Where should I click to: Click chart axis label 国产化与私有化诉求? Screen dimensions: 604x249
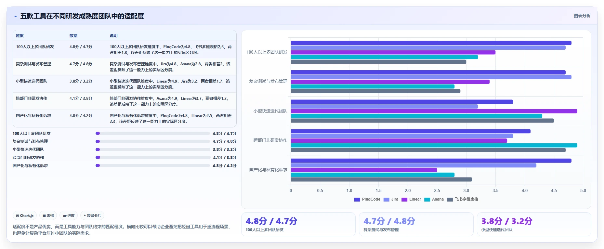click(x=269, y=170)
